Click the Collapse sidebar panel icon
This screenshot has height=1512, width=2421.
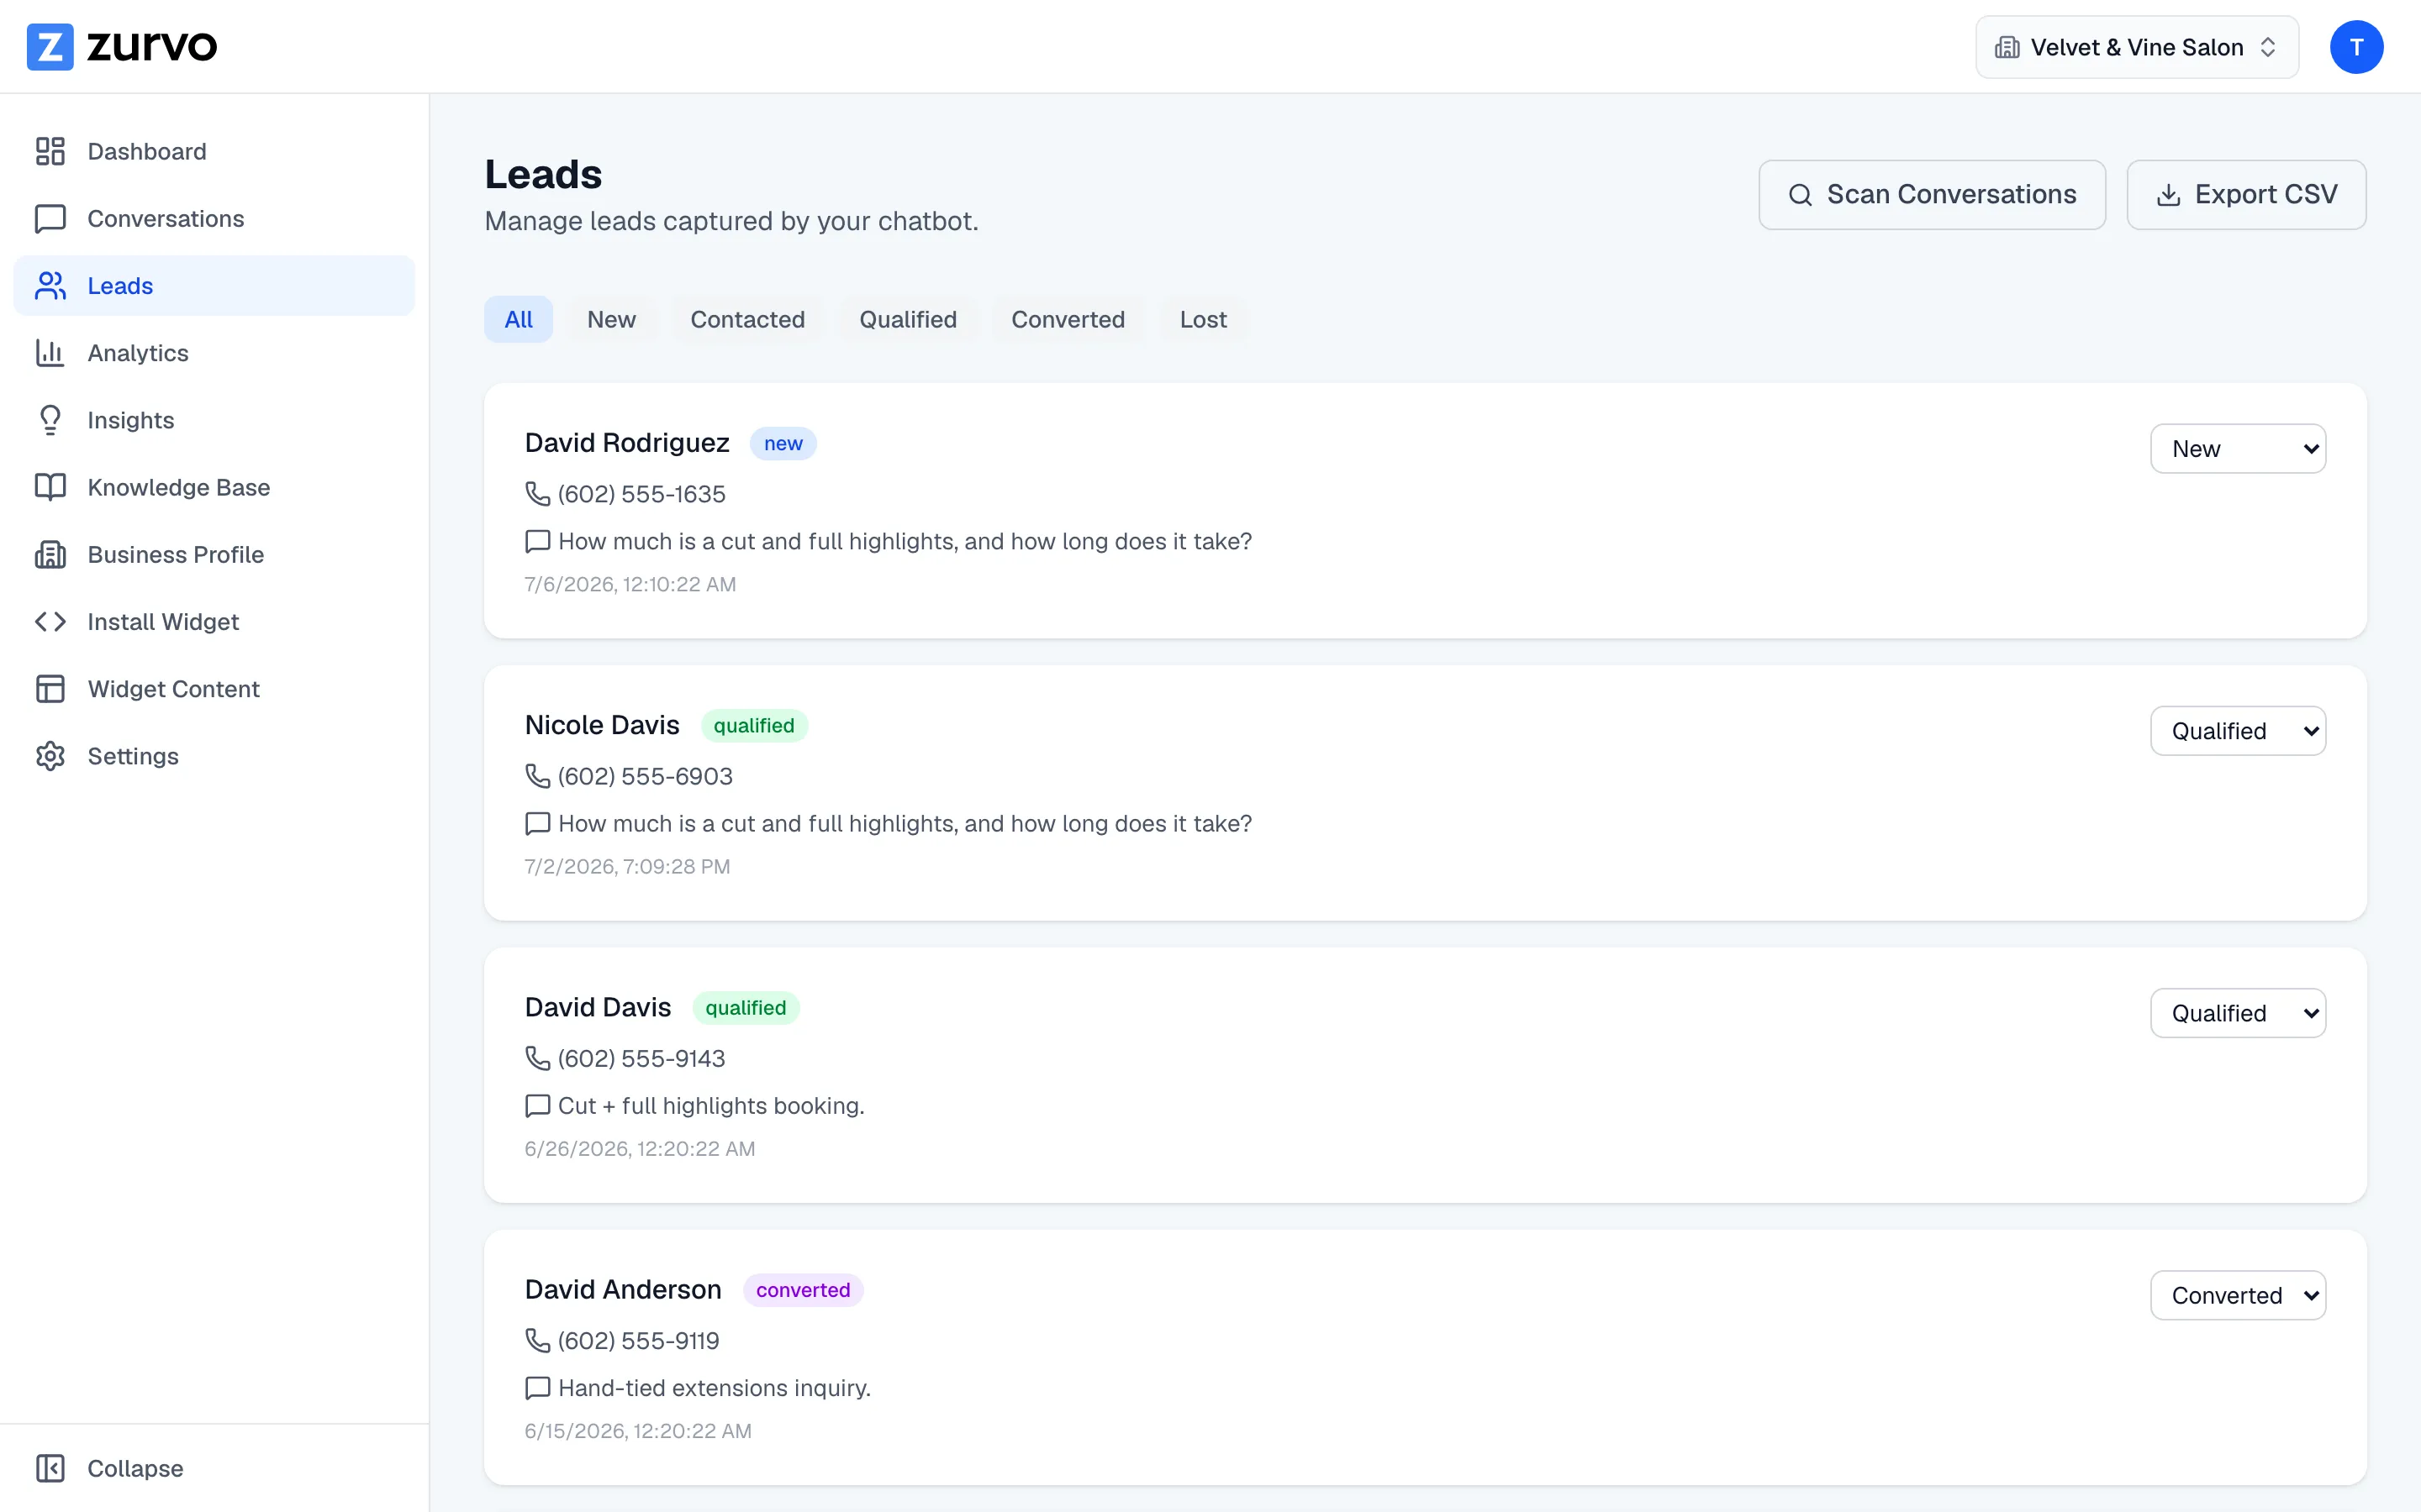coord(50,1468)
